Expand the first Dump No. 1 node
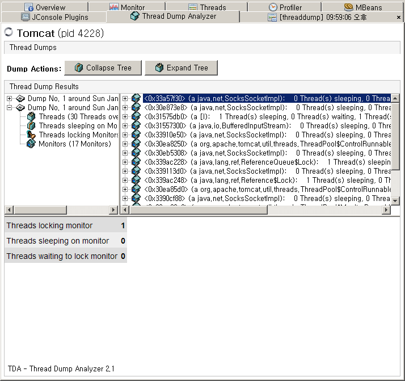This screenshot has height=381, width=405. [x=9, y=98]
